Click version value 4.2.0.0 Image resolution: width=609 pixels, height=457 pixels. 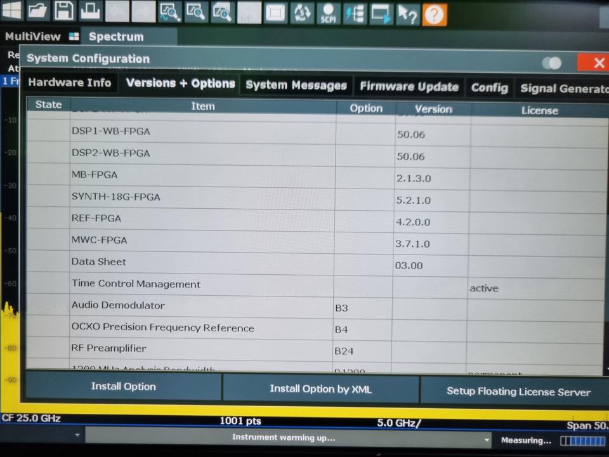pos(413,222)
